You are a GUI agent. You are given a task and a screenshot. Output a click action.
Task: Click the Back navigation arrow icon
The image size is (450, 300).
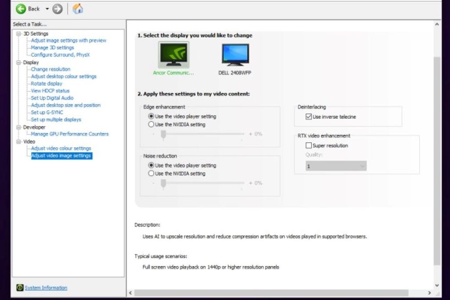(x=20, y=8)
